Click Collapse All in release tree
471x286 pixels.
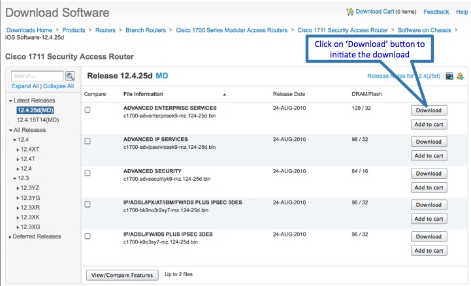[x=58, y=86]
